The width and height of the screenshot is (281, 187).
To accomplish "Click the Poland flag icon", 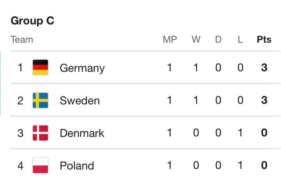I will click(x=40, y=165).
